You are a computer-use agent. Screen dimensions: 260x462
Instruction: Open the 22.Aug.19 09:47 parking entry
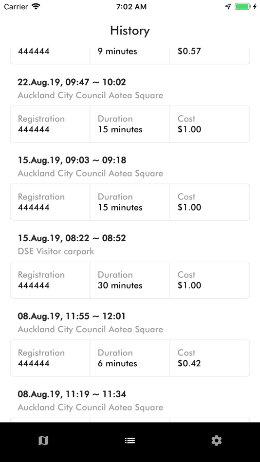pyautogui.click(x=90, y=89)
